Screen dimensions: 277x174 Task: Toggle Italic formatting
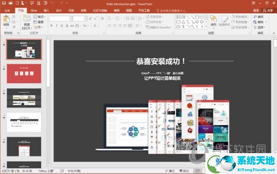(x=56, y=26)
